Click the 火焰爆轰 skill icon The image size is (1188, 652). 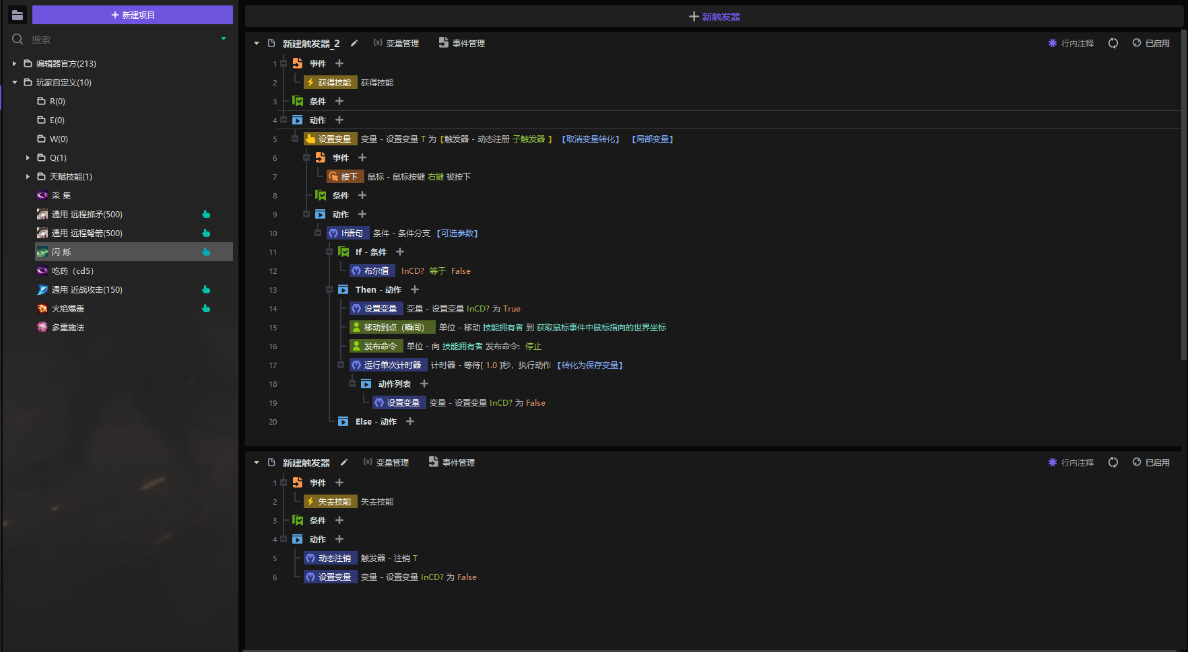[42, 309]
